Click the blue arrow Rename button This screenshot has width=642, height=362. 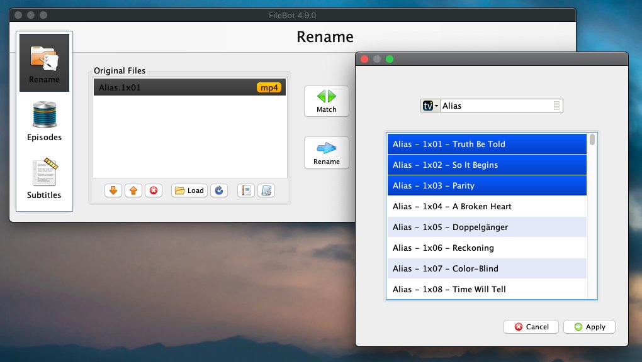click(326, 153)
